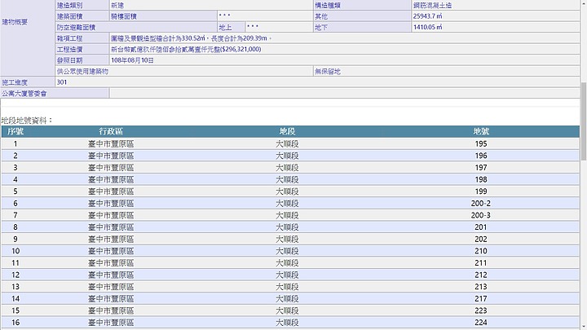Screen dimensions: 587x330
Task: Click serial number '1' in table
Action: [15, 143]
